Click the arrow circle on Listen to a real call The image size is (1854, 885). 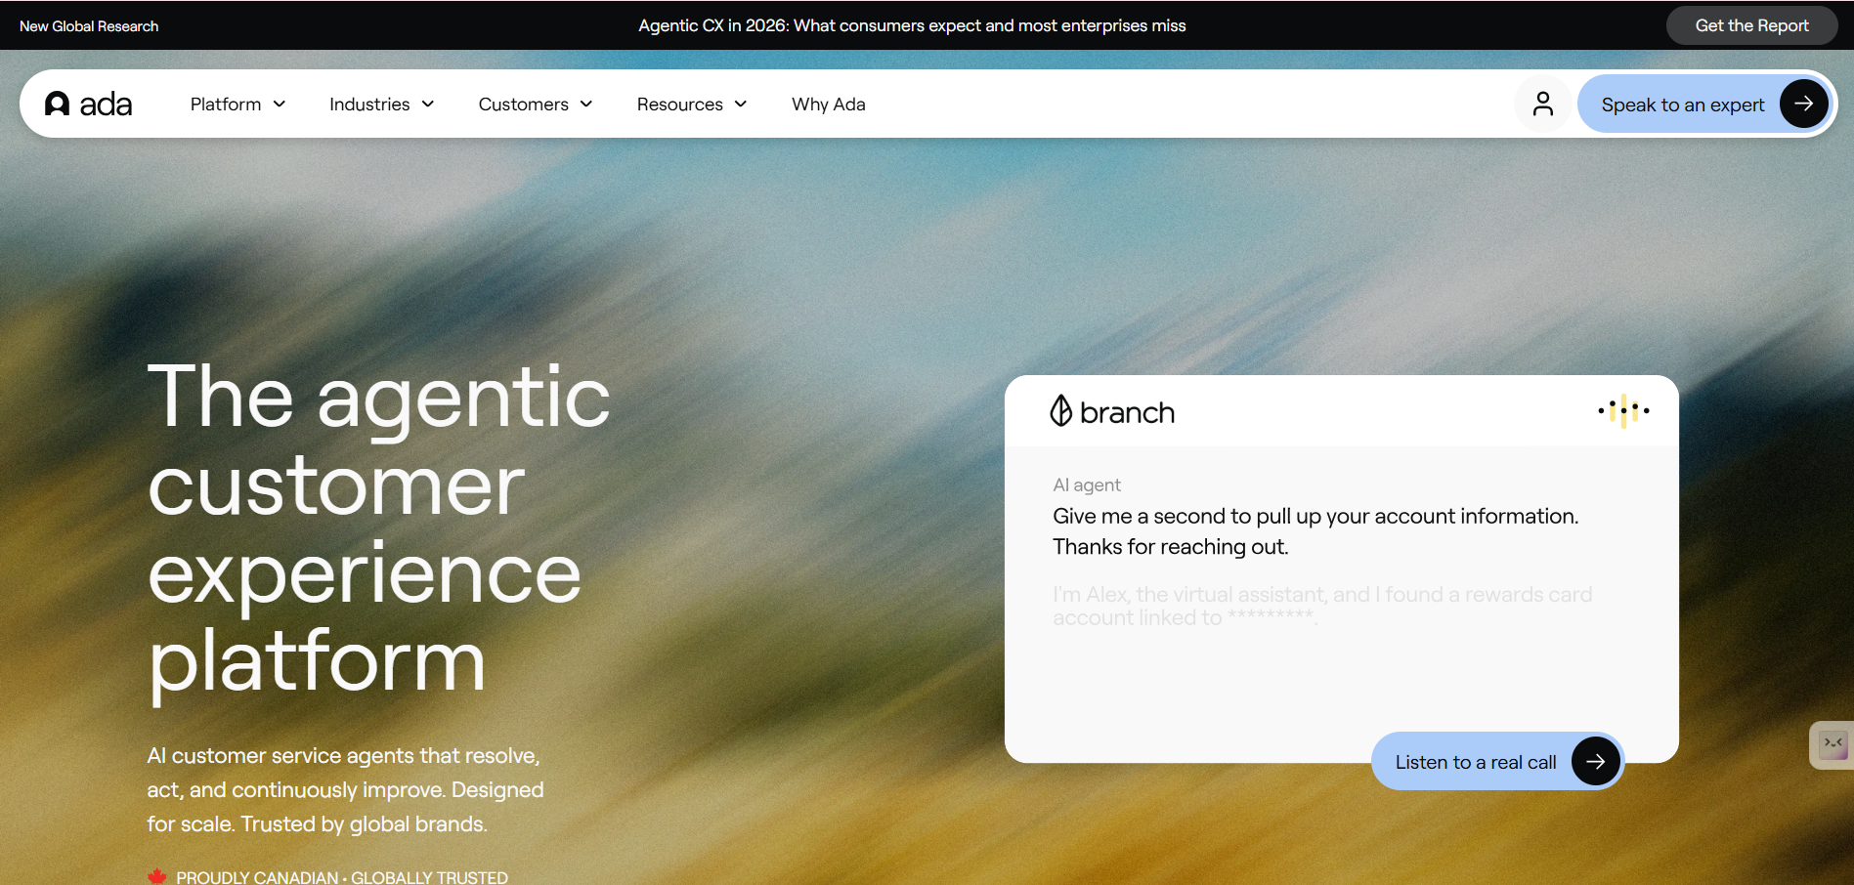1595,762
